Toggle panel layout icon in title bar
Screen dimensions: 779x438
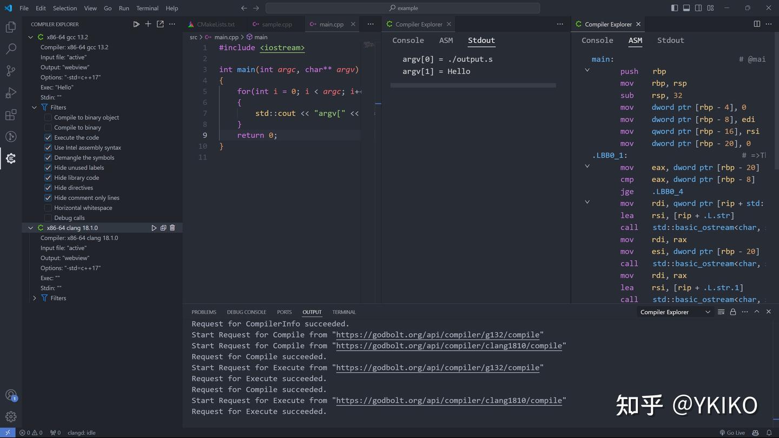[x=686, y=8]
